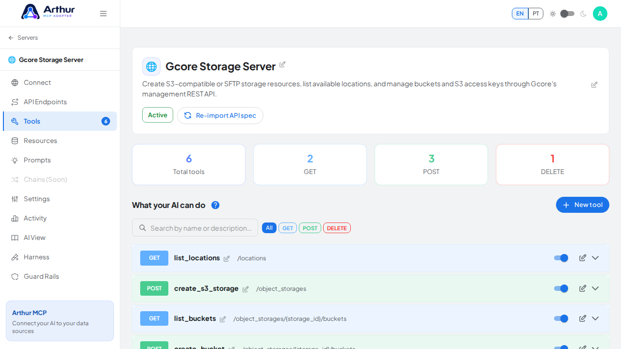Click the Arthur MCP Adapter logo
Viewport: 621px width, 349px height.
(x=48, y=12)
